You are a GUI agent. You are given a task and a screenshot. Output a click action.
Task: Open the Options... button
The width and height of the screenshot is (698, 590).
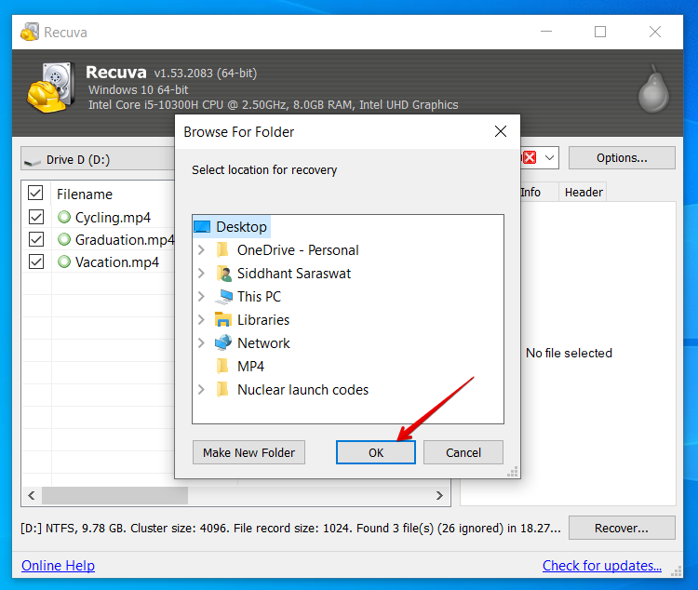pos(622,157)
